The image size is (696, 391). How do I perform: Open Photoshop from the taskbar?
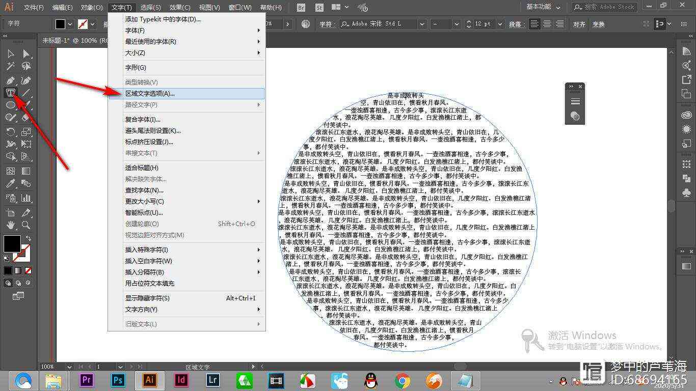tap(118, 380)
